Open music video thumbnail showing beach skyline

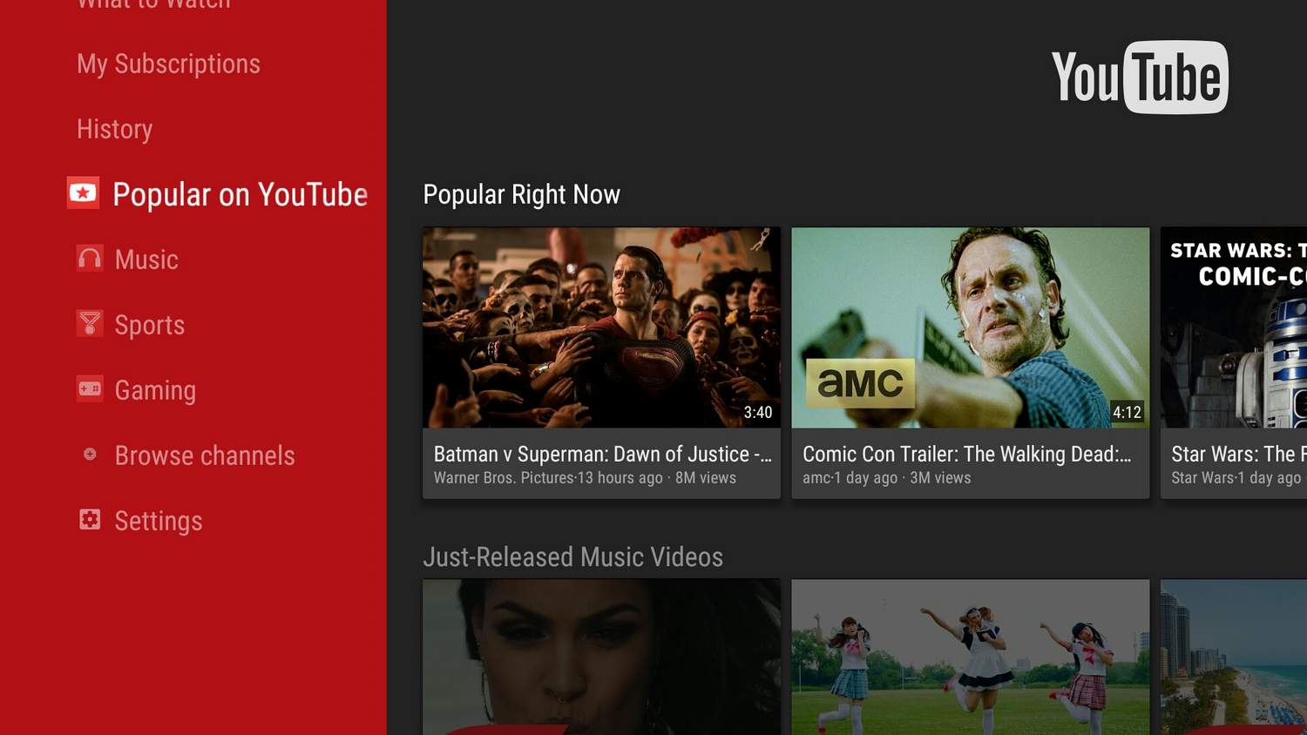1234,657
